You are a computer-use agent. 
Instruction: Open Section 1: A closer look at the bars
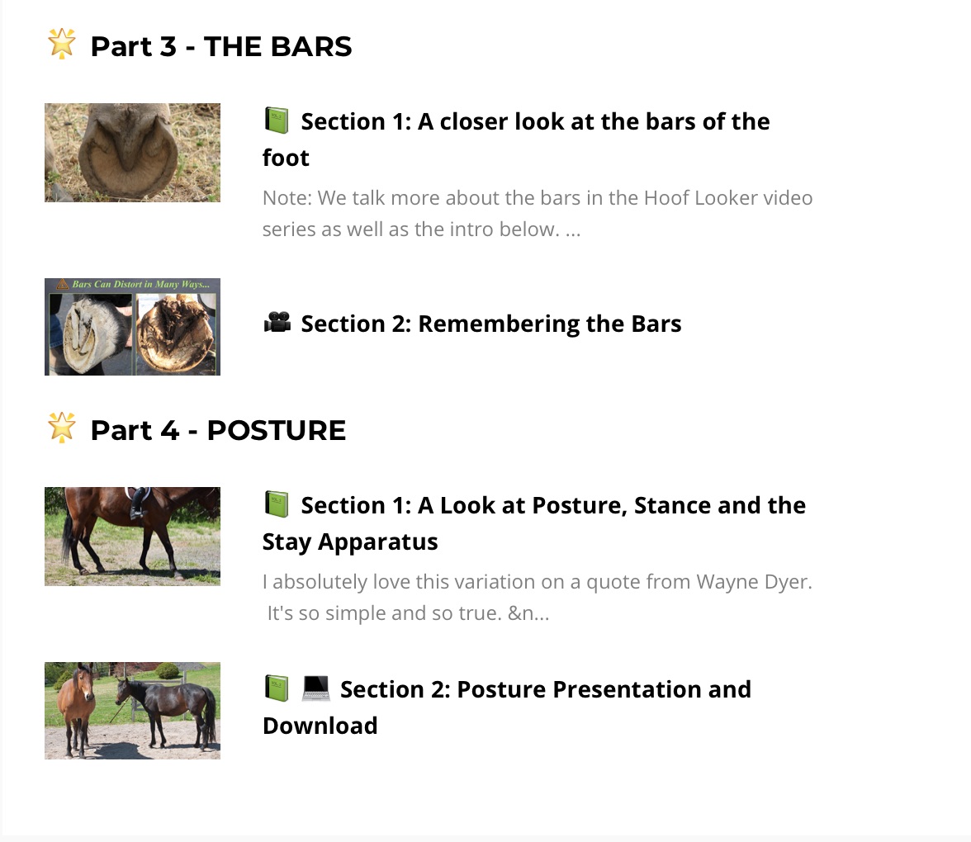point(517,140)
